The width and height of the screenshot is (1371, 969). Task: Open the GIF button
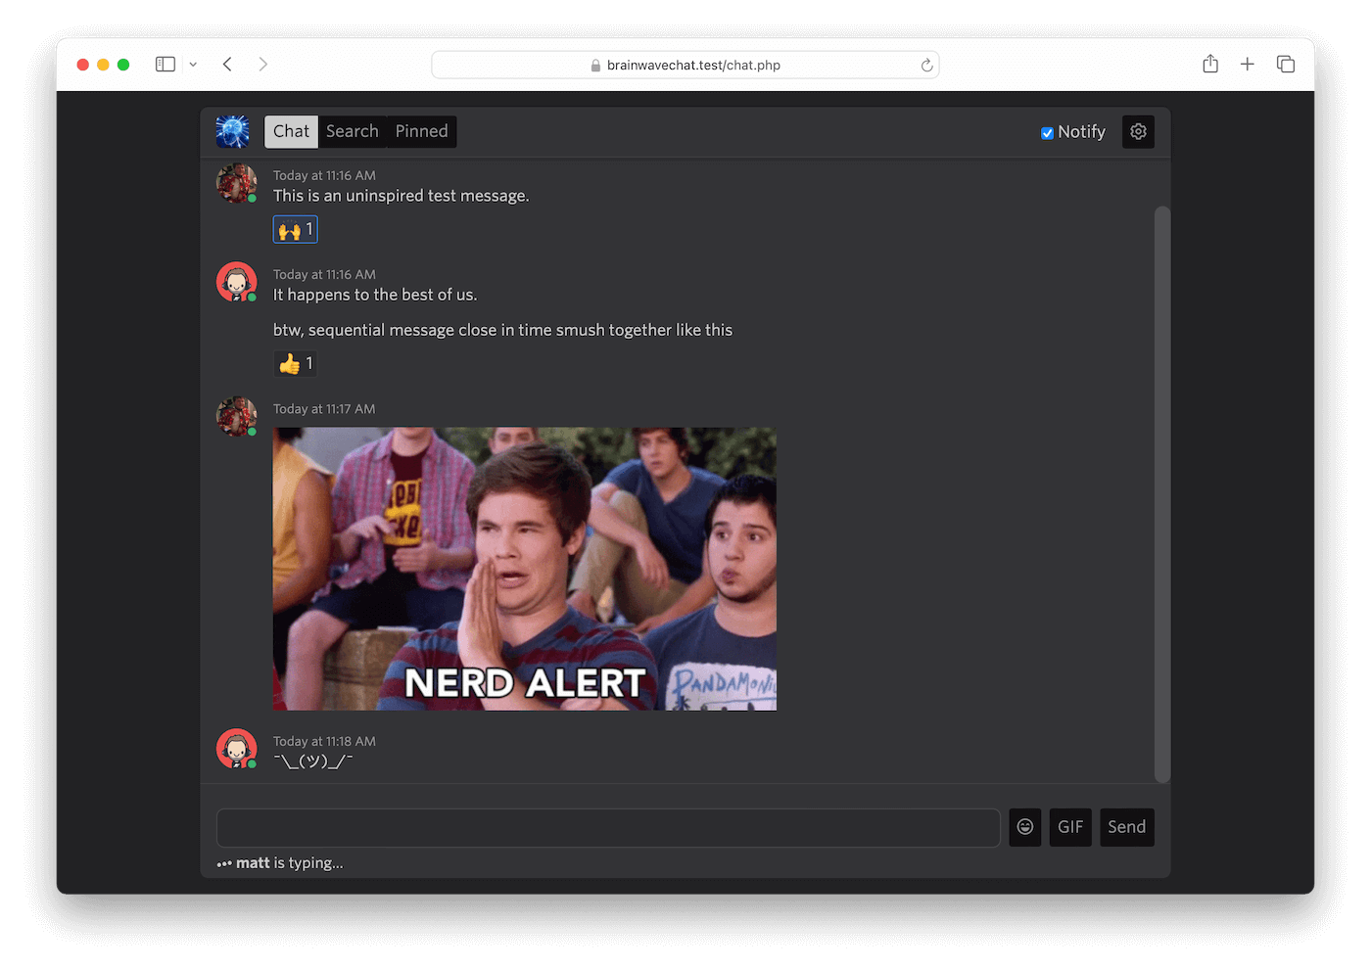tap(1070, 827)
